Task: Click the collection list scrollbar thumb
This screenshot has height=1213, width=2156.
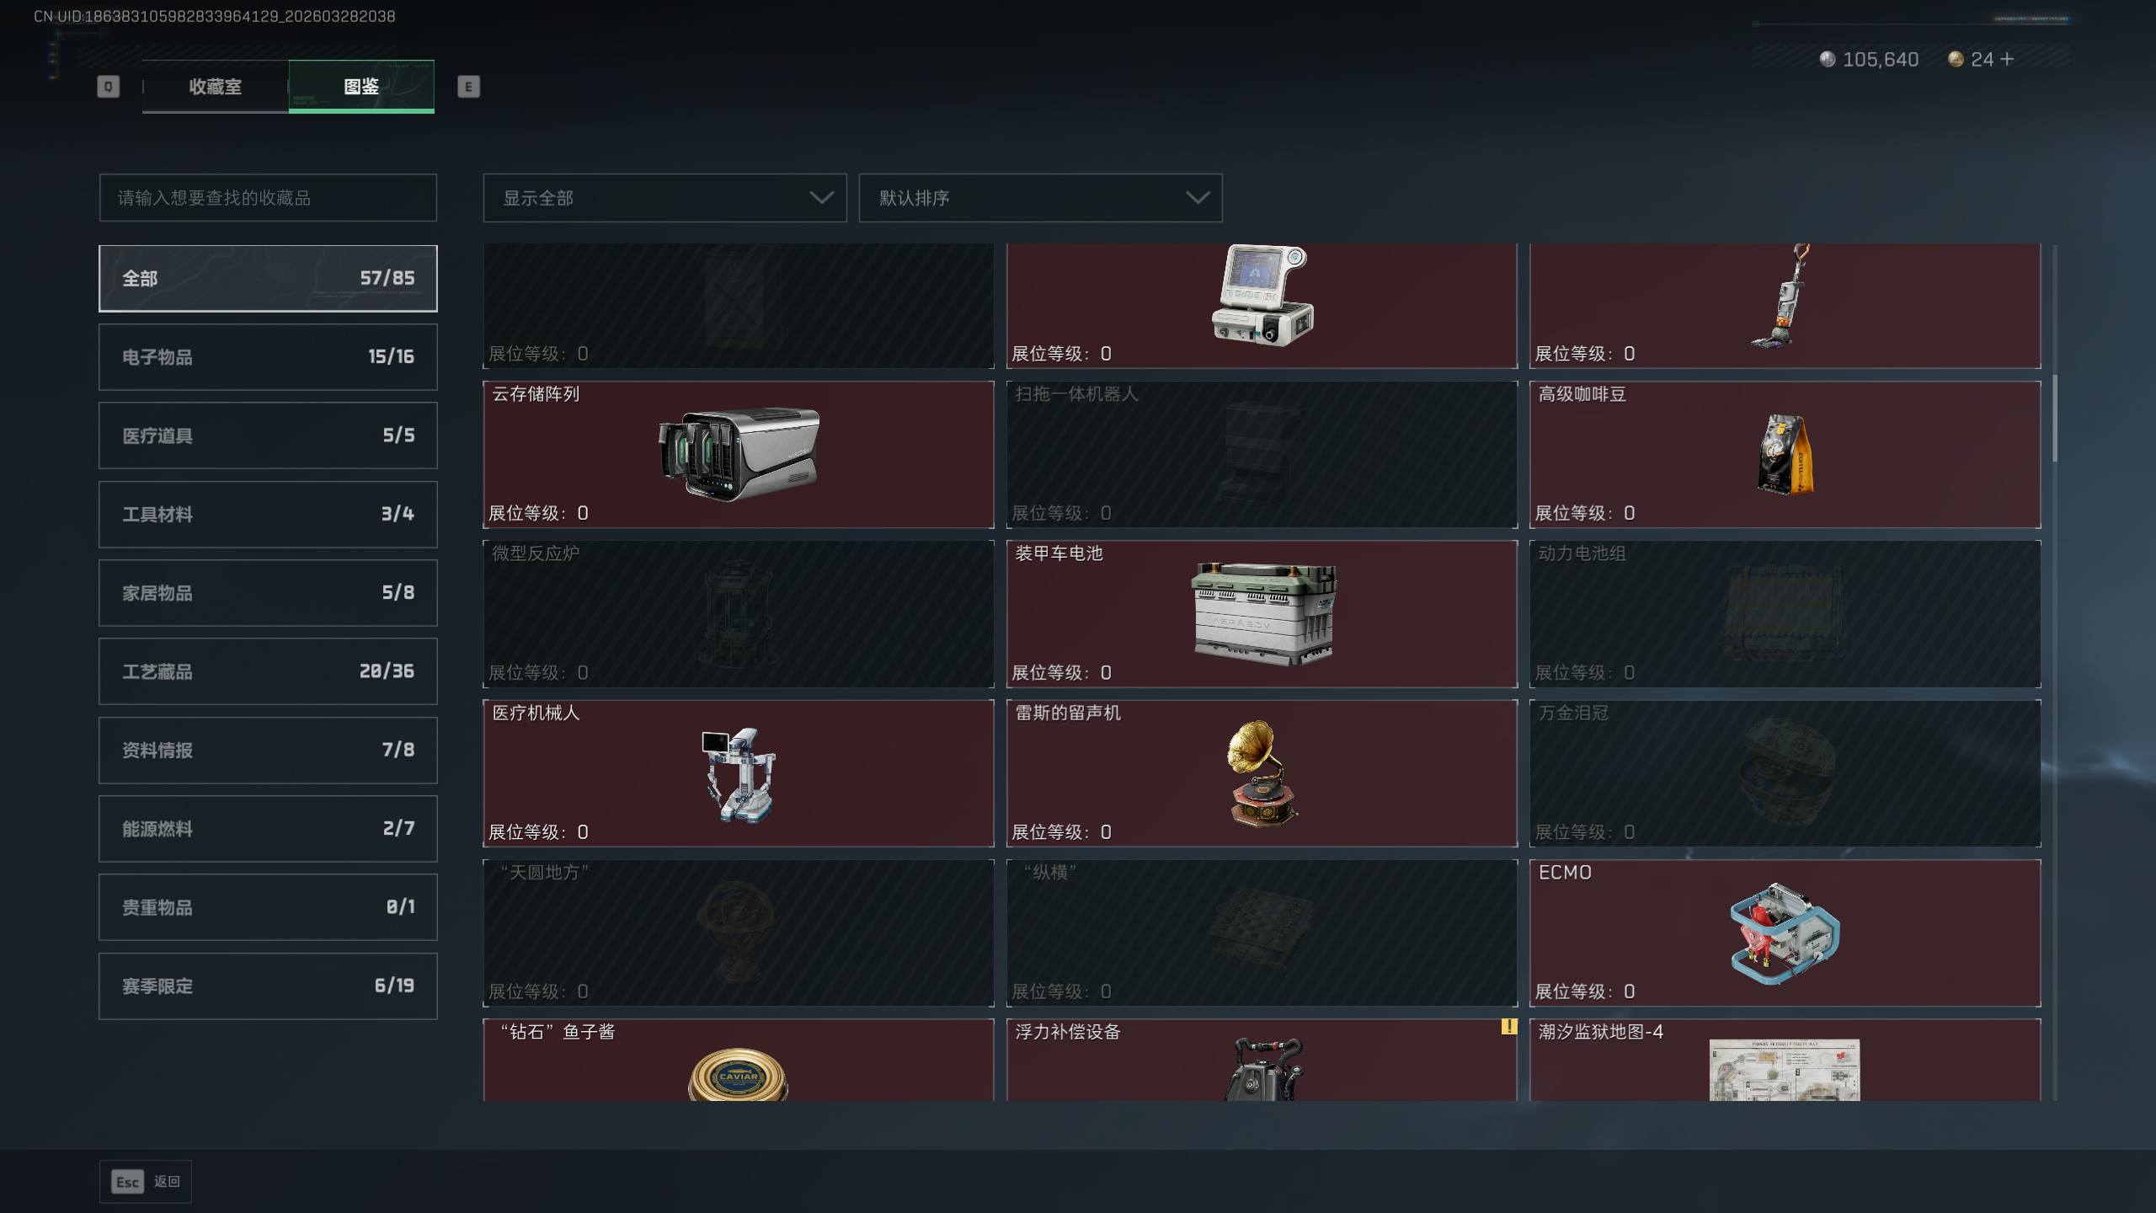Action: point(2055,419)
